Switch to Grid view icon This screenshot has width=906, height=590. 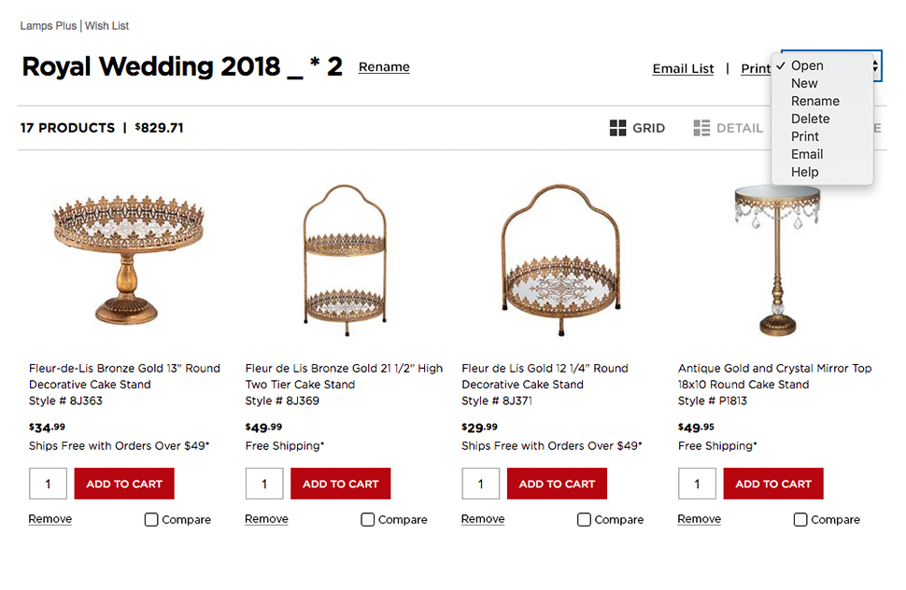(x=617, y=128)
